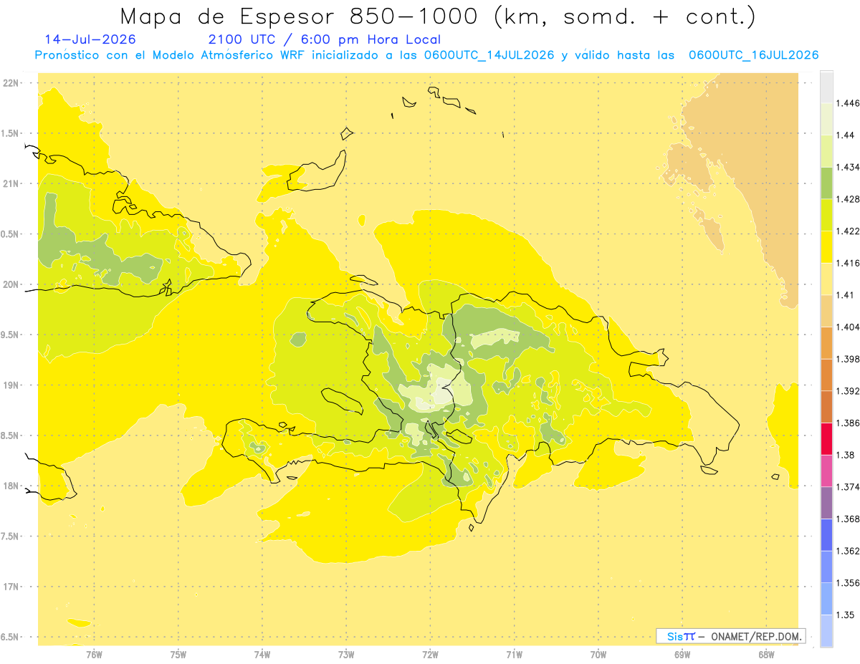Select the latitude label "18N"
Screen dimensions: 860x664
pos(11,486)
